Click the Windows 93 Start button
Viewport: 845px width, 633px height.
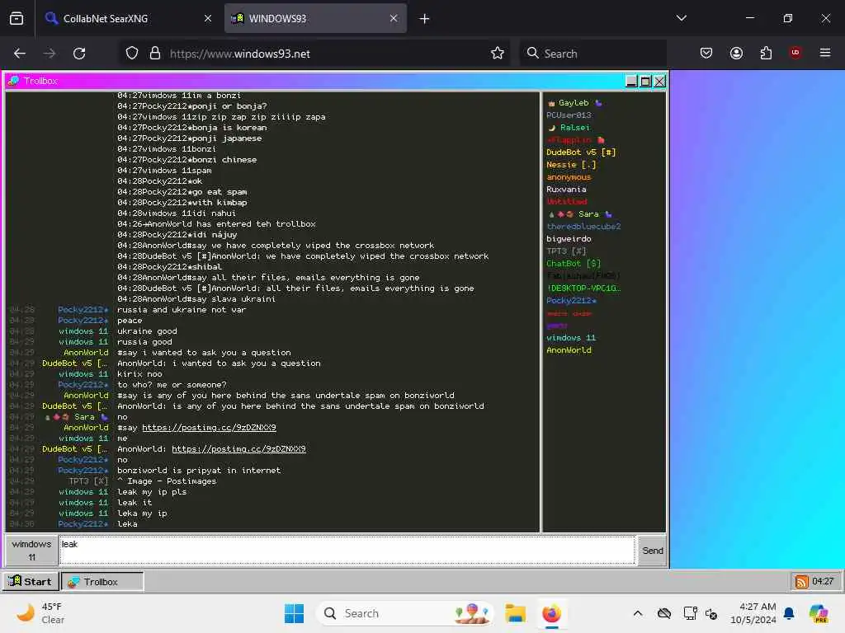pyautogui.click(x=31, y=581)
